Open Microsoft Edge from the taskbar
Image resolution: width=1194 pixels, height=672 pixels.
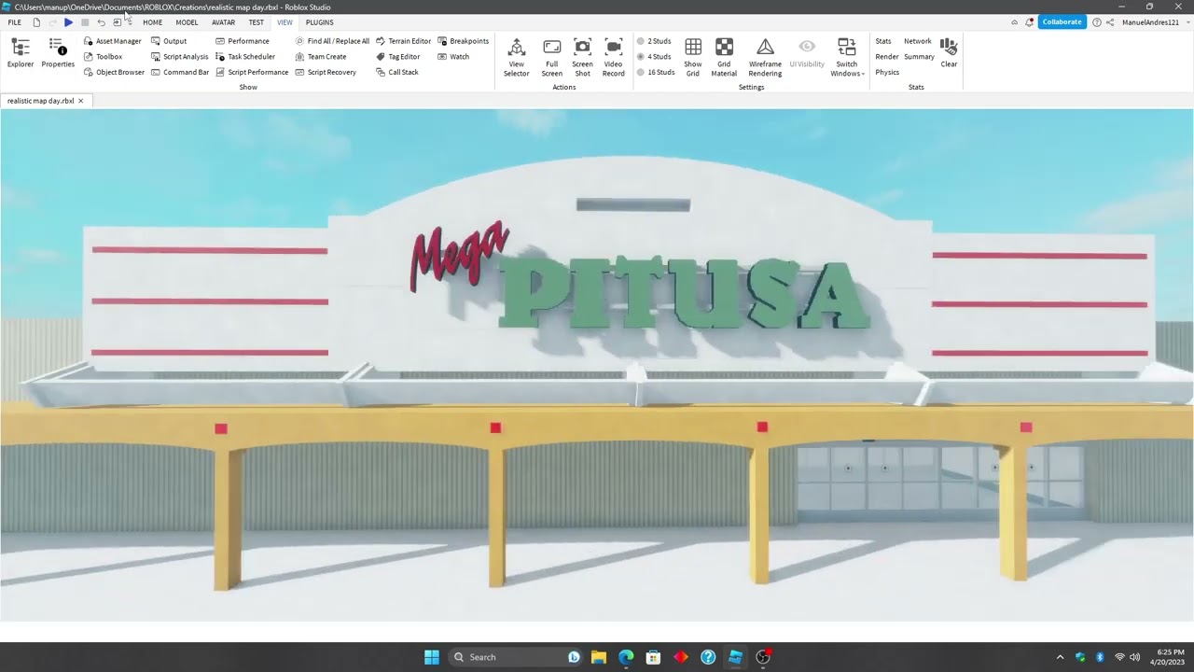pos(626,657)
